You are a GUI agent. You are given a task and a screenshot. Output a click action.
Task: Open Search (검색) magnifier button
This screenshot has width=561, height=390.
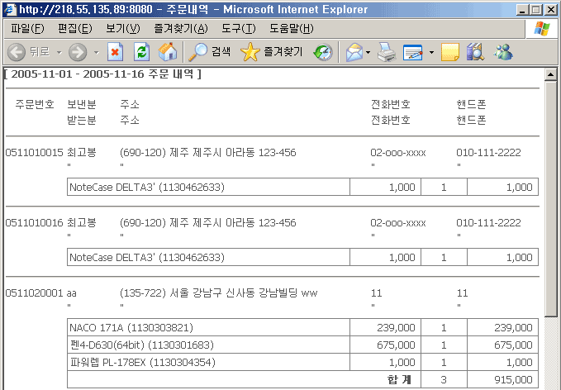(210, 52)
